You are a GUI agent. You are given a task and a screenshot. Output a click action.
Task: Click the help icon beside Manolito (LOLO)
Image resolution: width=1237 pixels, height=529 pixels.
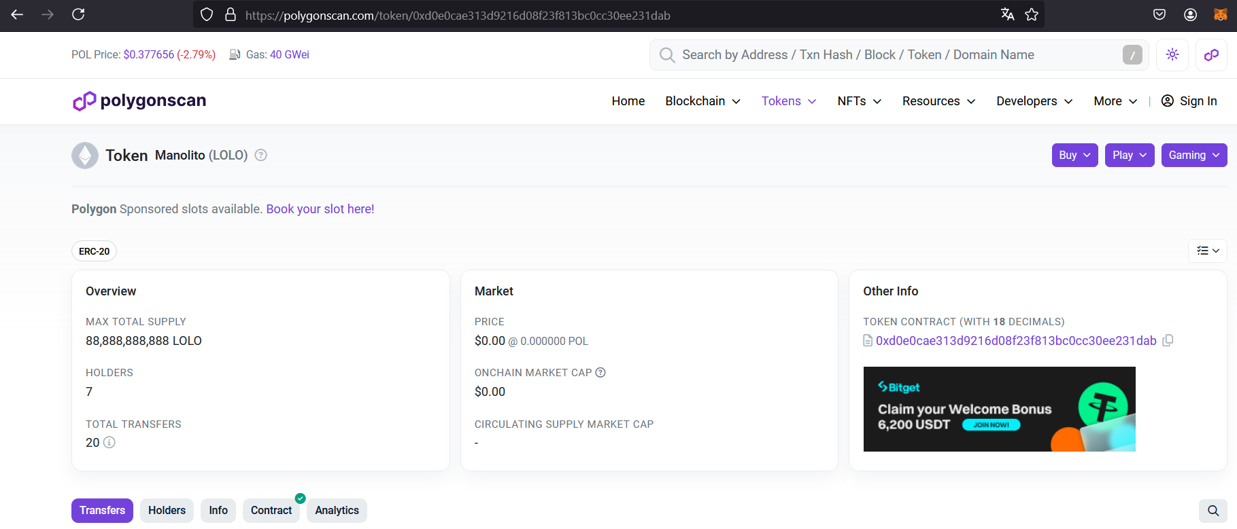click(x=260, y=156)
